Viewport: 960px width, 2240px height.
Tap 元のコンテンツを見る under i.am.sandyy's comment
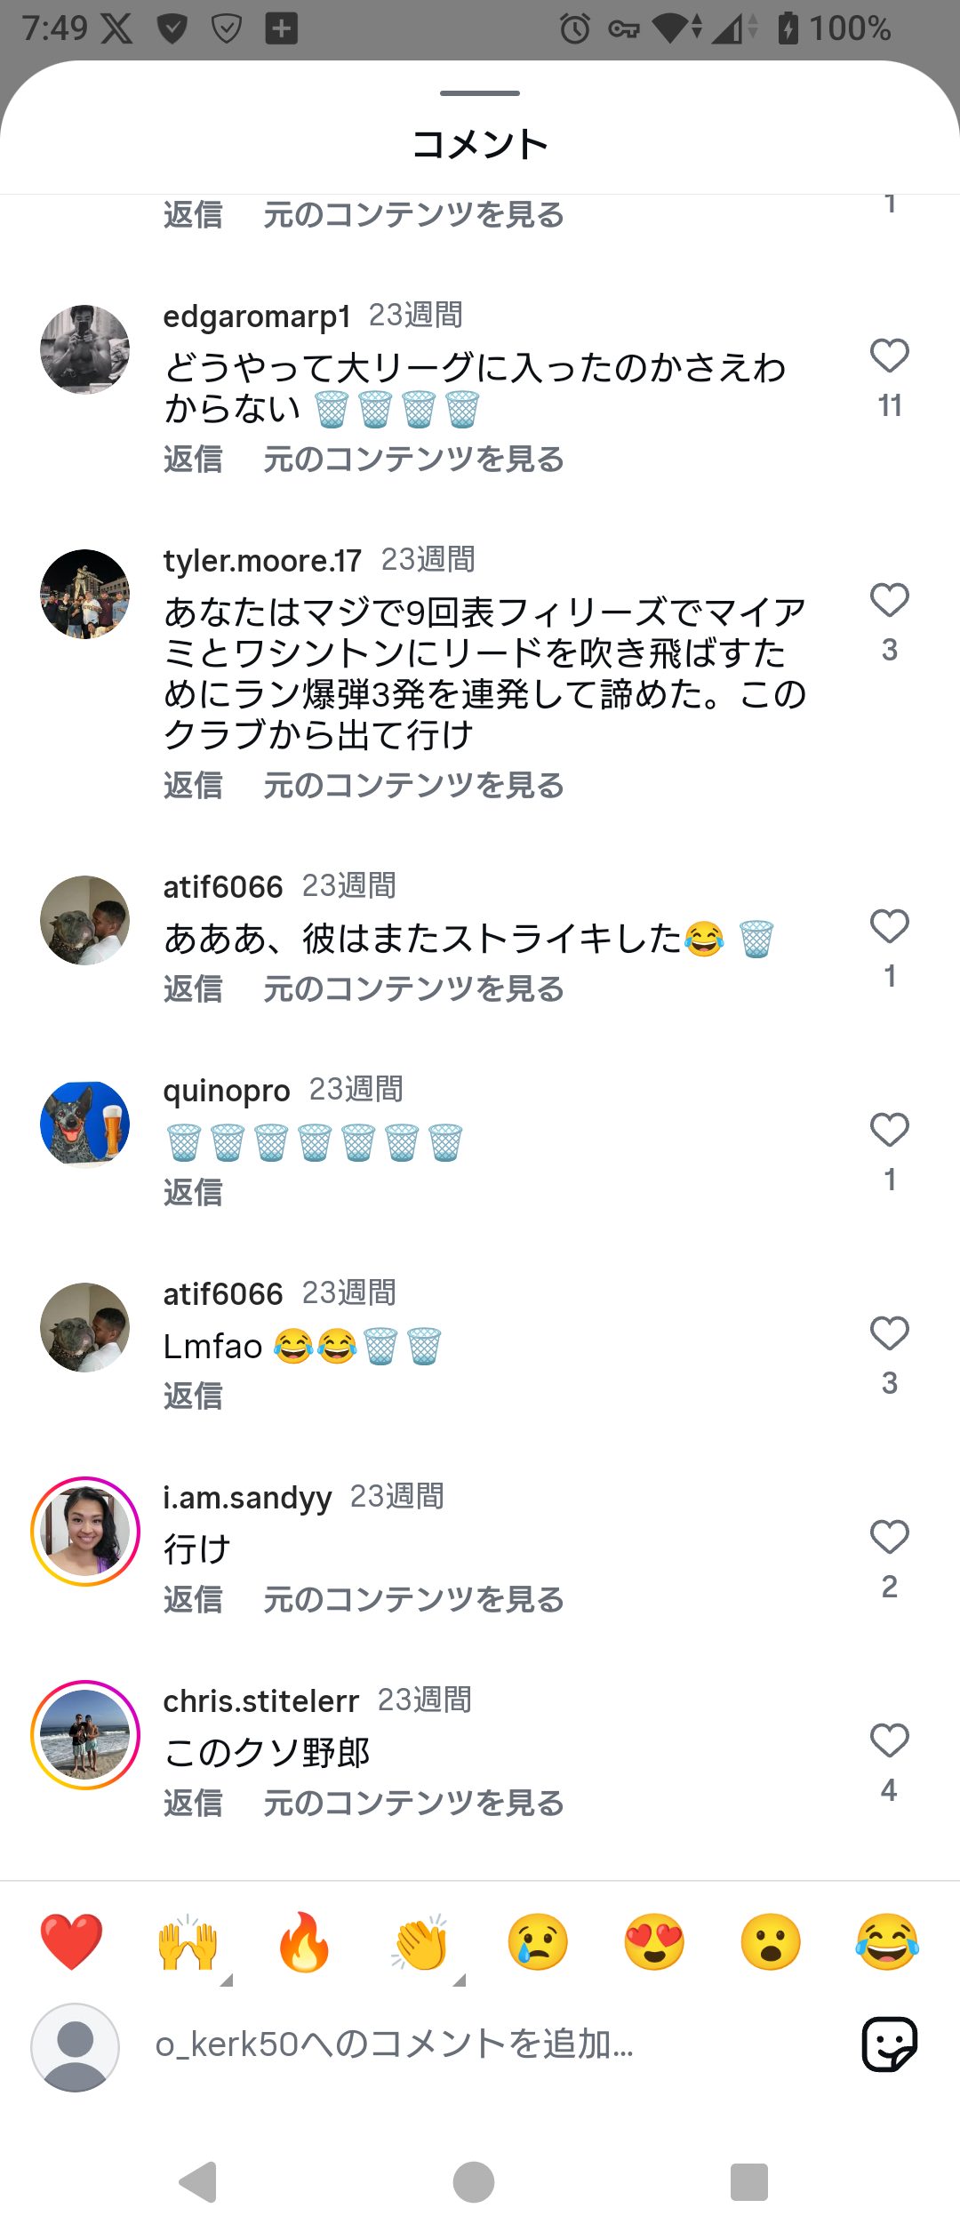413,1600
